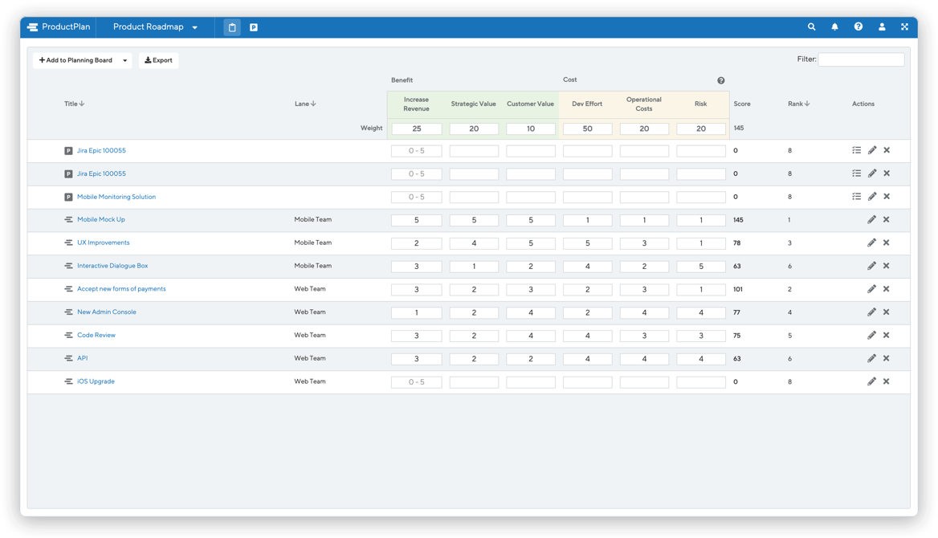Edit Interactive Dialogue Box Risk score

coord(701,267)
